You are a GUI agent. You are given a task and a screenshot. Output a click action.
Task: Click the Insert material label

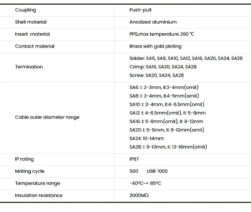click(x=32, y=34)
